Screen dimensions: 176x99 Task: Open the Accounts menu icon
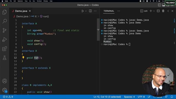[x=4, y=81]
